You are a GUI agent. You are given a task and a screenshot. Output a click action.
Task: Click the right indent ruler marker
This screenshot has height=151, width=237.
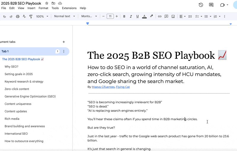(x=230, y=24)
